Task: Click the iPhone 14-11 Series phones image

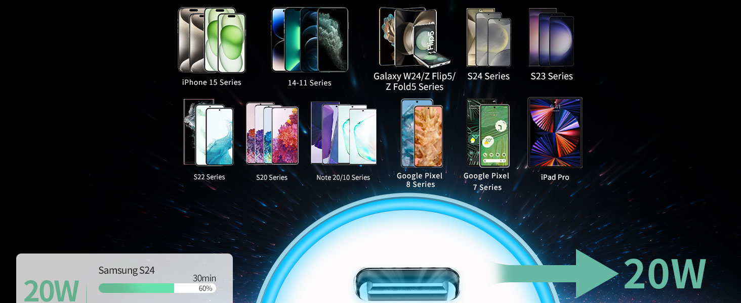Action: [x=310, y=40]
